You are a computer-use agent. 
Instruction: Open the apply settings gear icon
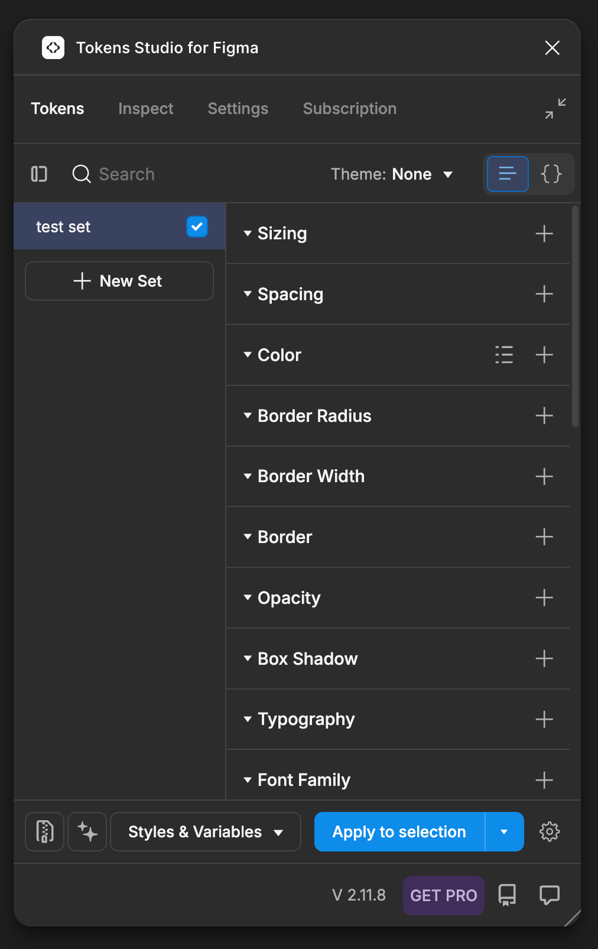(550, 831)
